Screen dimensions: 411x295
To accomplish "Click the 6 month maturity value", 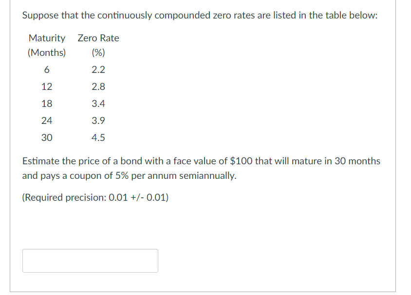I will click(x=47, y=69).
